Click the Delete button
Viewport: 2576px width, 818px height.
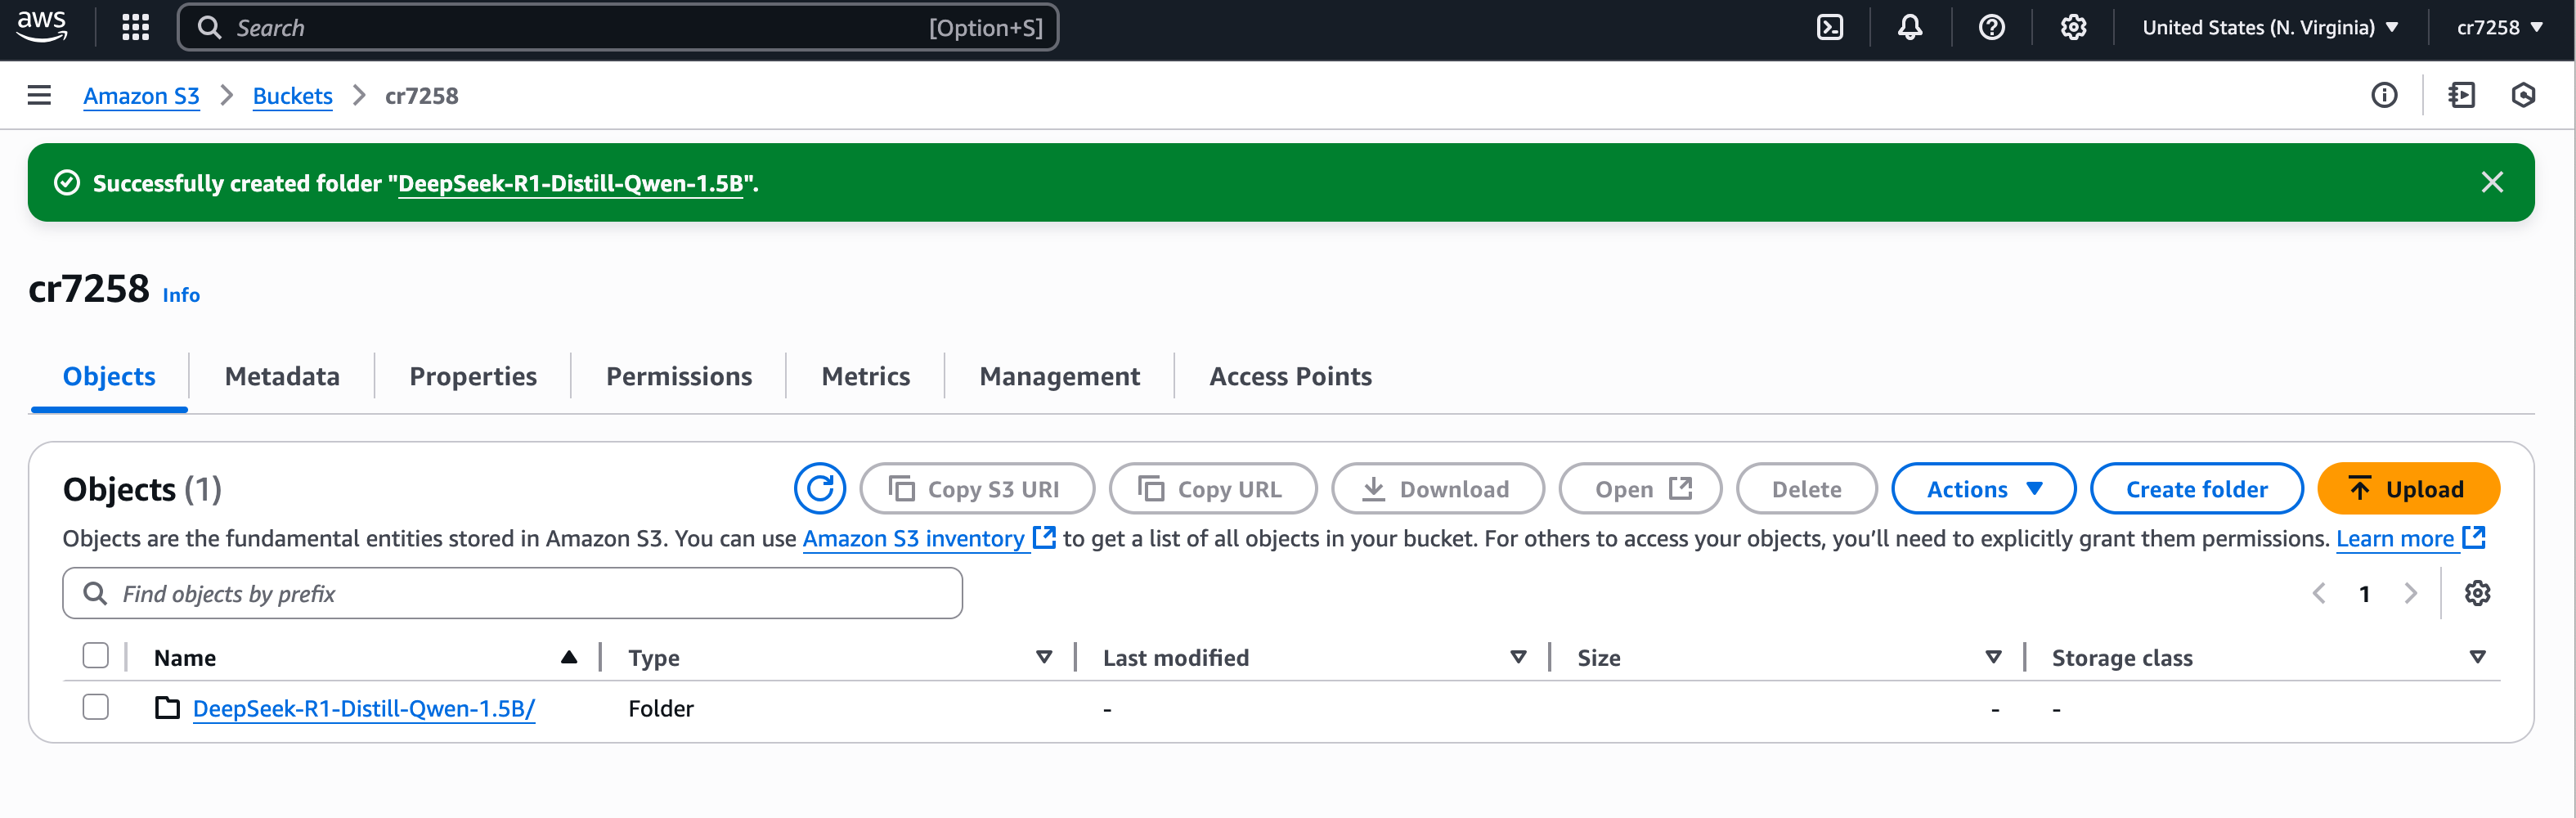tap(1806, 488)
